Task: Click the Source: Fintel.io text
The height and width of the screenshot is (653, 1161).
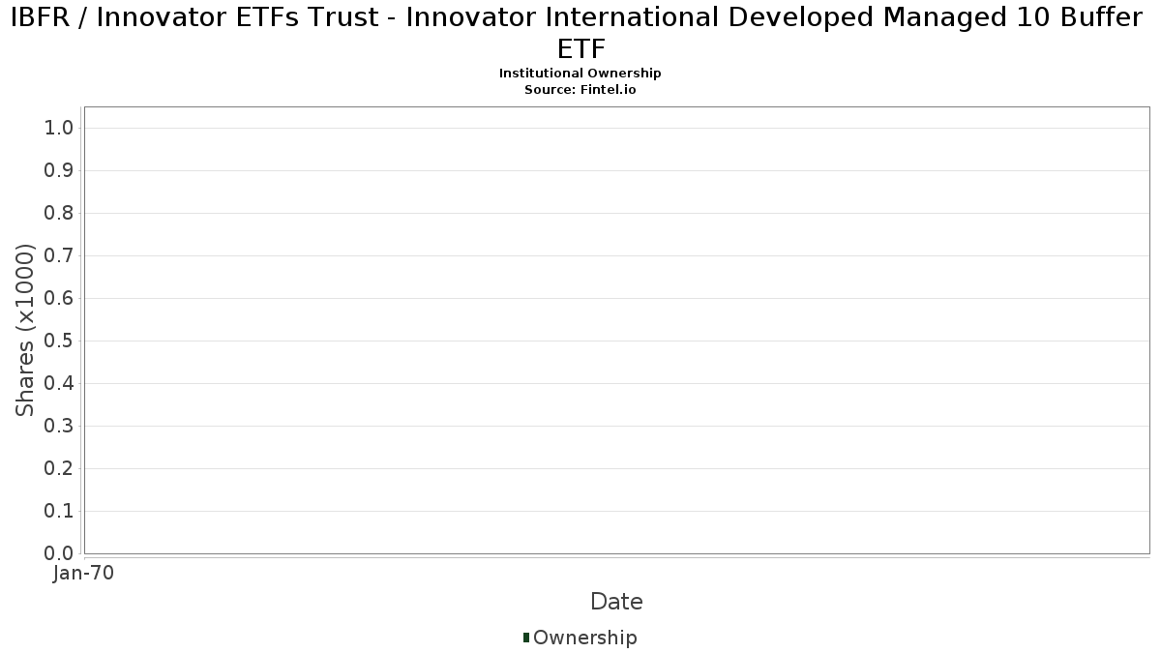Action: (x=580, y=89)
